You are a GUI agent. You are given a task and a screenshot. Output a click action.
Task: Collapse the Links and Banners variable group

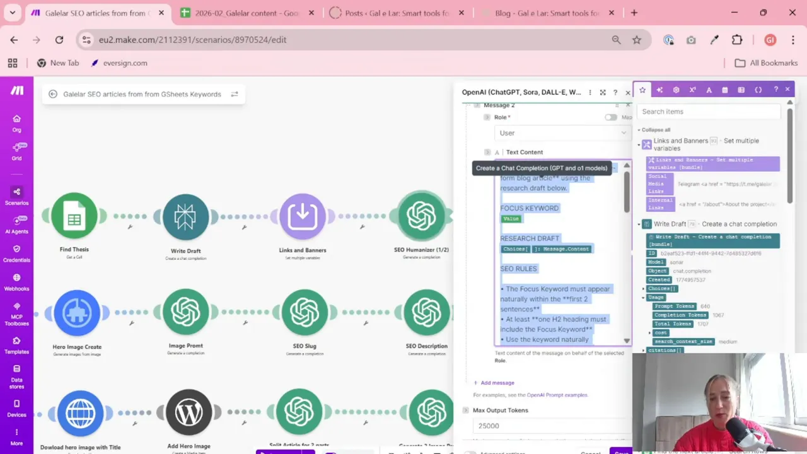(x=639, y=144)
